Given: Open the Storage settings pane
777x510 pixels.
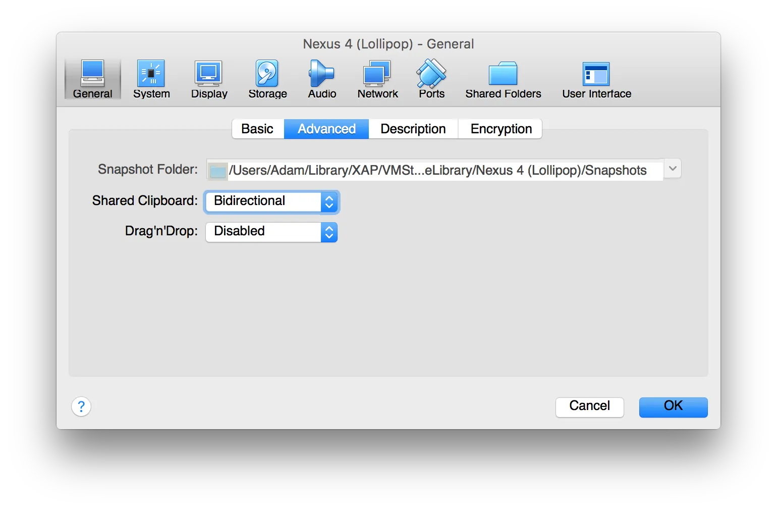Looking at the screenshot, I should 267,79.
